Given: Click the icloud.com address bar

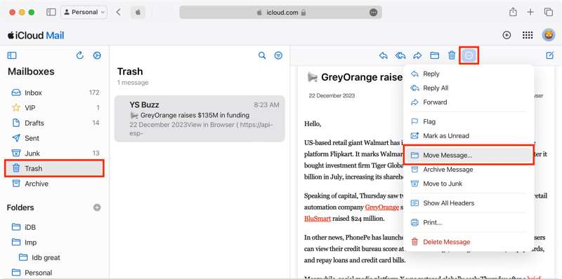Looking at the screenshot, I should [x=280, y=13].
